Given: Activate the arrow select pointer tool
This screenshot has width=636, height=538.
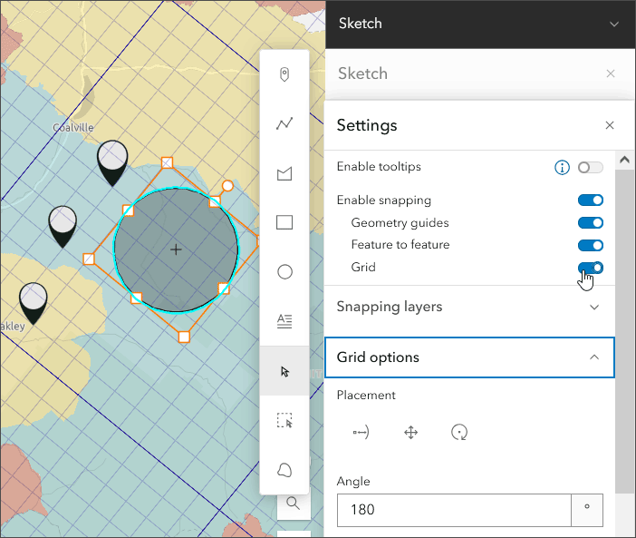Looking at the screenshot, I should pos(284,371).
